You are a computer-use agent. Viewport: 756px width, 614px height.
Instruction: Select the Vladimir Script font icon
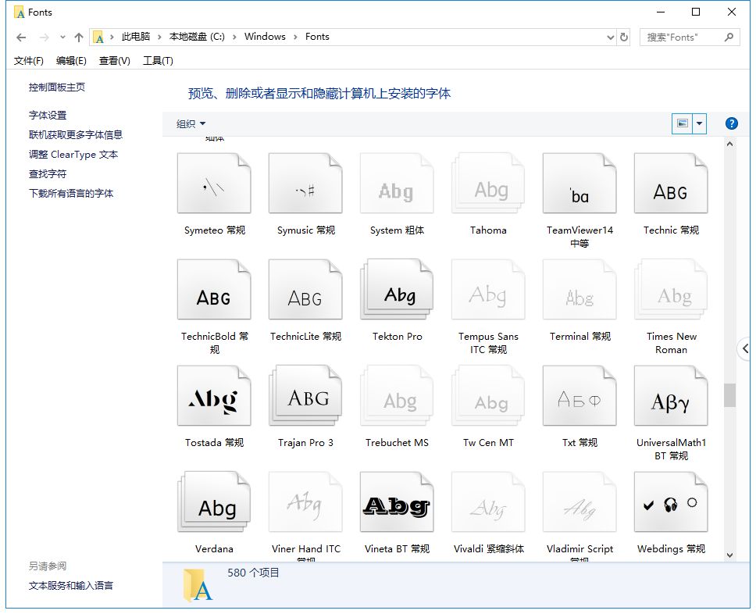point(579,502)
